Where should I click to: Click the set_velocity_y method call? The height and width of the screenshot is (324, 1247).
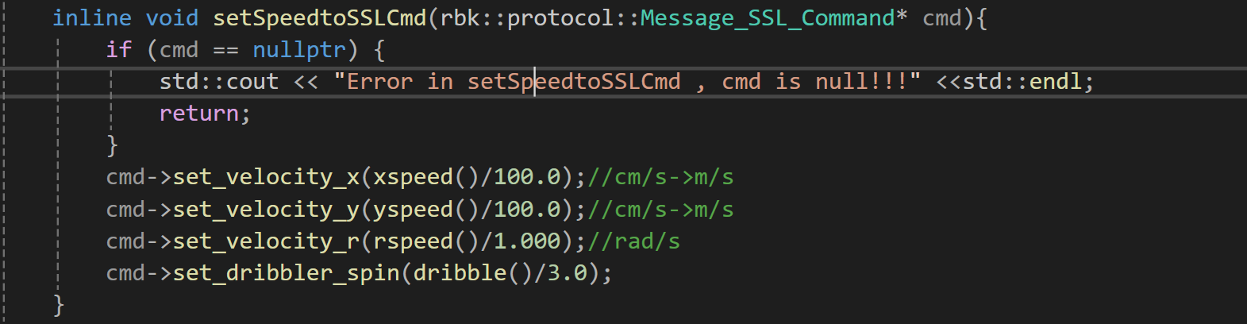(266, 210)
